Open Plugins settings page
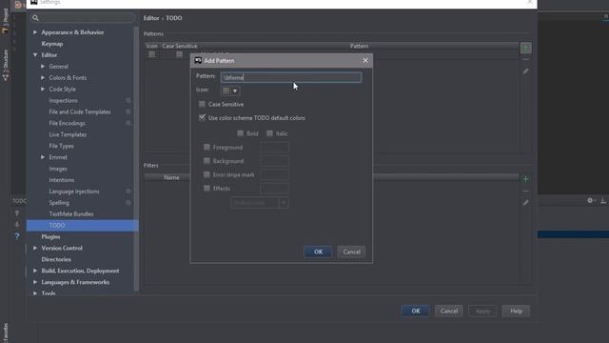 pyautogui.click(x=50, y=236)
